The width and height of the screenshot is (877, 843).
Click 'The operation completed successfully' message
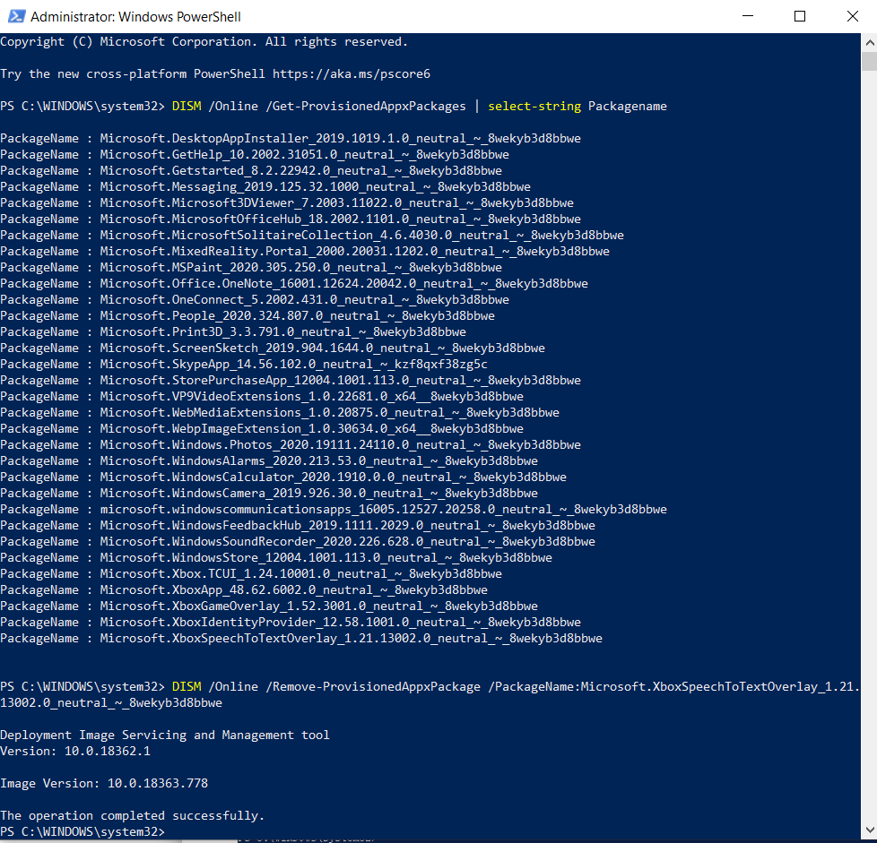[133, 815]
